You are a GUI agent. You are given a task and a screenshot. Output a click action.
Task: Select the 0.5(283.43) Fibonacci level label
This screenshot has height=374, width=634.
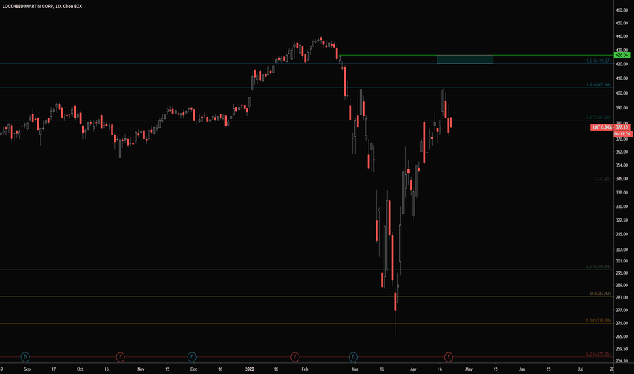[x=601, y=294]
